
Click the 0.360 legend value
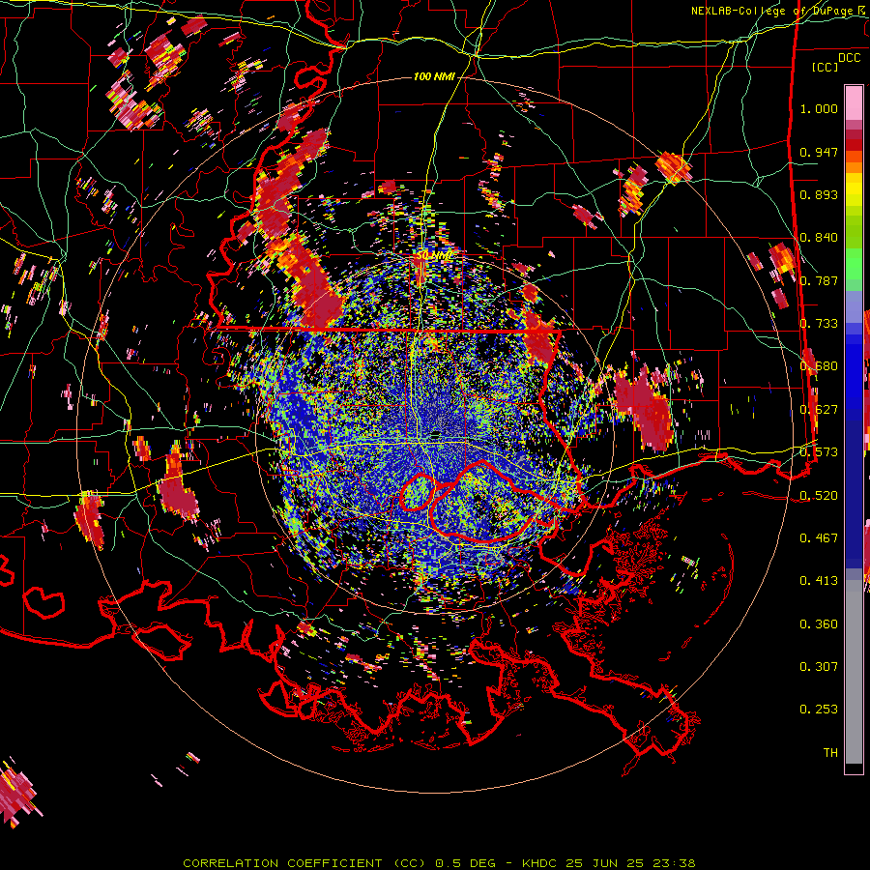(x=819, y=624)
